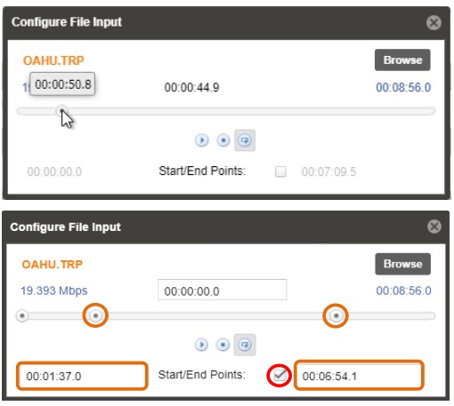This screenshot has height=406, width=454.
Task: Click the end point handle on lower slider
Action: click(x=336, y=315)
